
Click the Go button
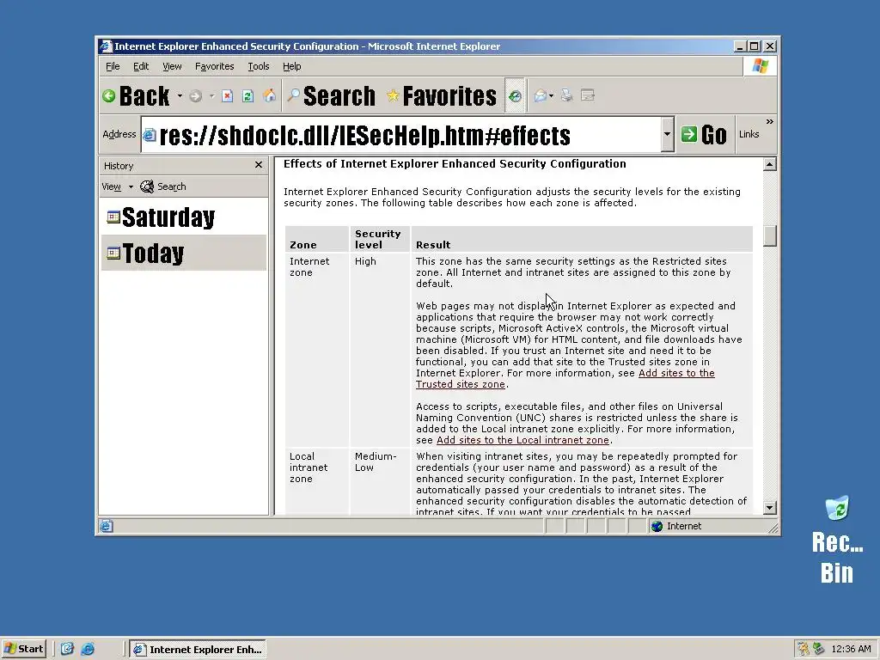coord(704,135)
